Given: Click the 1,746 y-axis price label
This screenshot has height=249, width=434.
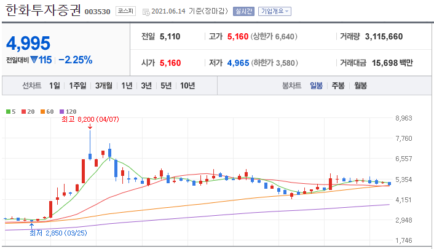Looking at the screenshot, I should (x=404, y=240).
